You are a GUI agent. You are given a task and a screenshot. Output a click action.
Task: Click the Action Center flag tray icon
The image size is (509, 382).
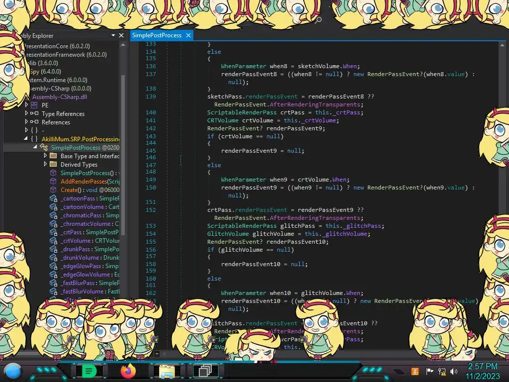tap(429, 371)
